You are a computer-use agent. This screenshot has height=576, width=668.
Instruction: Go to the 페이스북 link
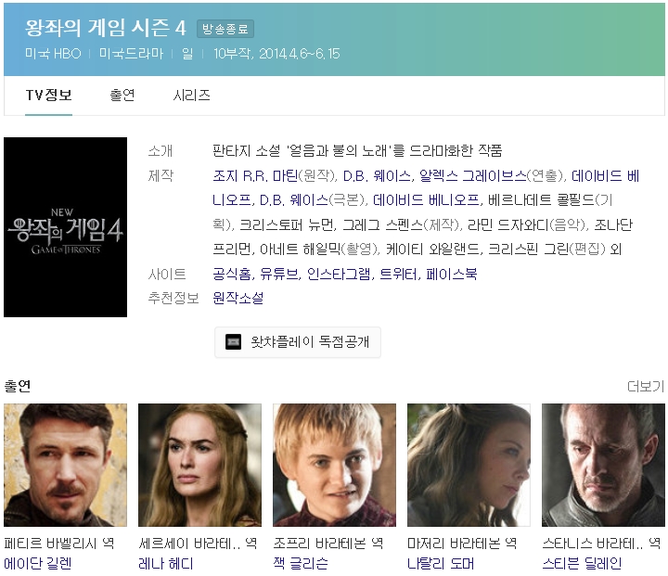(452, 275)
